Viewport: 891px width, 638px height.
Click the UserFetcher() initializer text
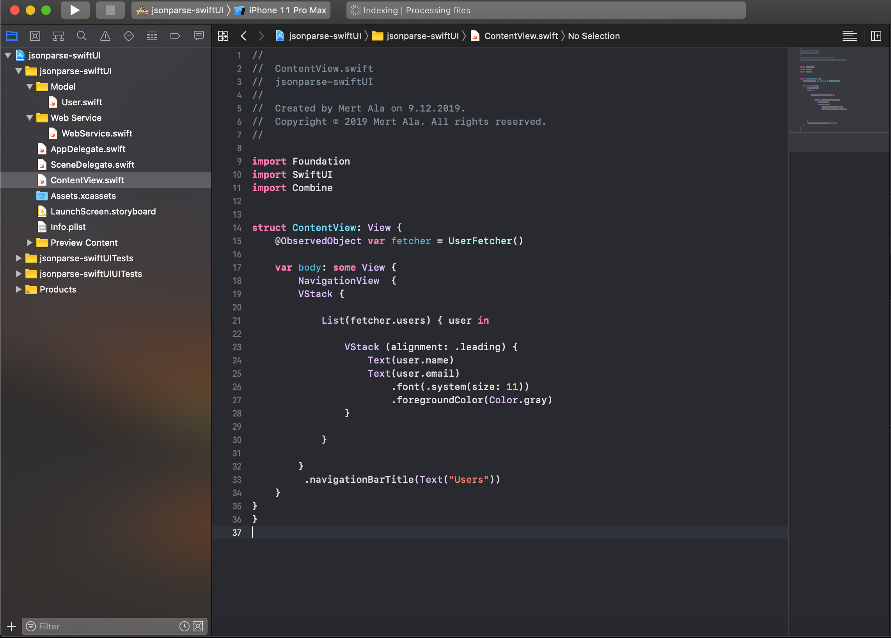[486, 241]
